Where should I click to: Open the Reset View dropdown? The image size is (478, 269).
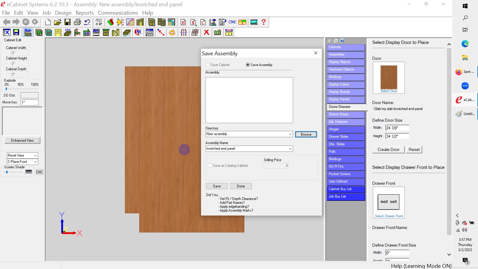point(36,156)
